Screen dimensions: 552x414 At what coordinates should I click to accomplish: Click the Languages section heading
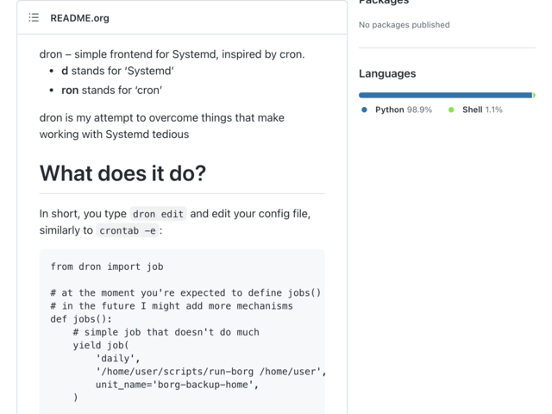tap(387, 73)
